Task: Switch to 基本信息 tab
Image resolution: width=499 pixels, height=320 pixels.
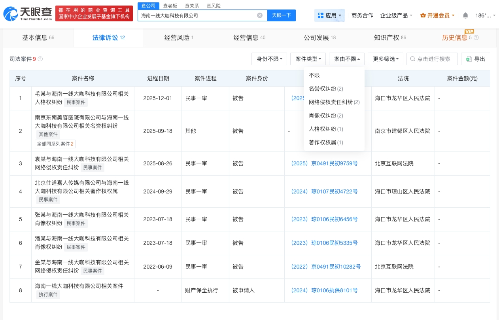Action: pyautogui.click(x=38, y=38)
